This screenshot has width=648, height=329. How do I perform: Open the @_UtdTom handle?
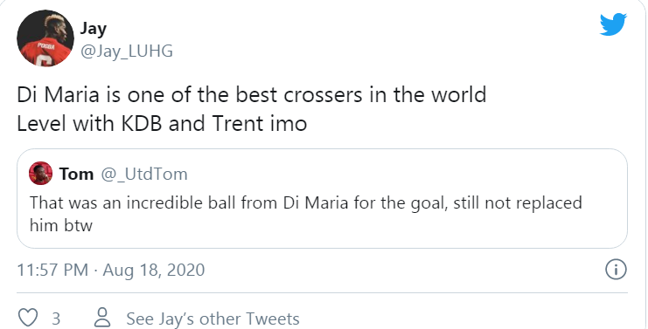144,174
